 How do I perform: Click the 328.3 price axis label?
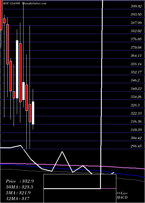135,105
